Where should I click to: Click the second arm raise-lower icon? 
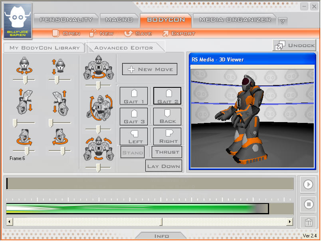60,103
